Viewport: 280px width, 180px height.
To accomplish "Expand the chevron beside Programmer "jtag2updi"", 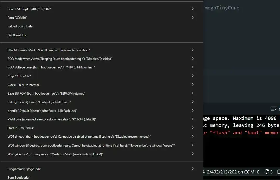I will pos(193,169).
